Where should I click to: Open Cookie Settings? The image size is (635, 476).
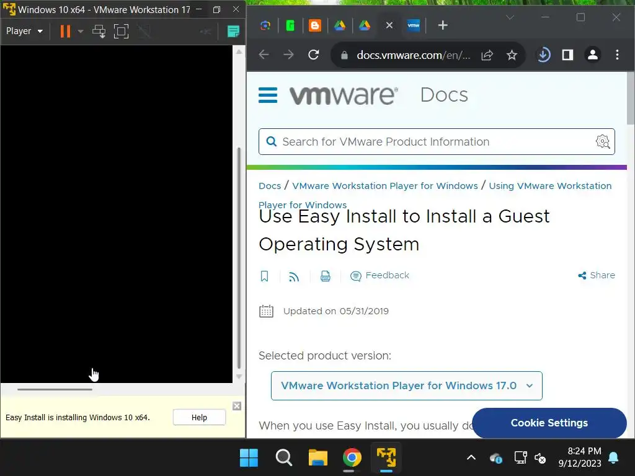point(549,423)
